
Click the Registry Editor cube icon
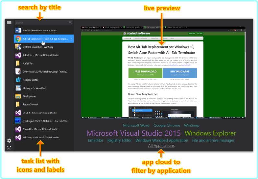(18, 80)
